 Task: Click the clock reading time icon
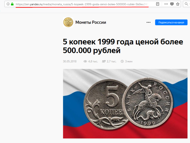[x=122, y=62]
